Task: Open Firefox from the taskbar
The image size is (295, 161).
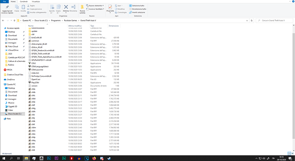Action: (x=94, y=158)
